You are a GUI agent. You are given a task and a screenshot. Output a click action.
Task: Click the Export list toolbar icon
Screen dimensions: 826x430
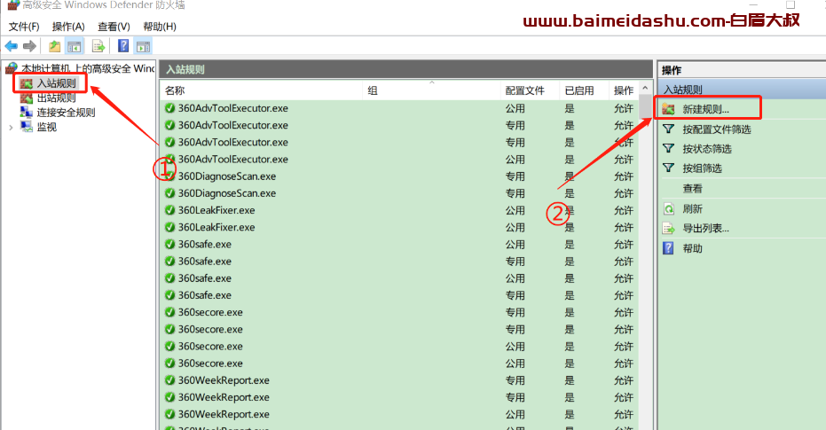coord(98,46)
